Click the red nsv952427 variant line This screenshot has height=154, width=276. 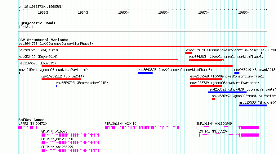coord(98,60)
